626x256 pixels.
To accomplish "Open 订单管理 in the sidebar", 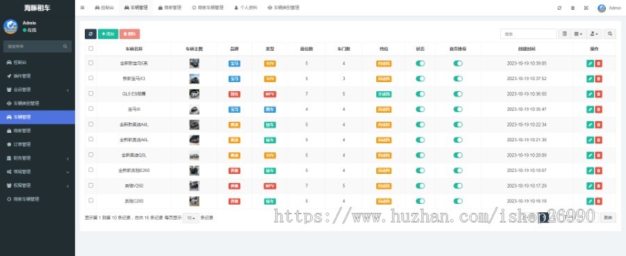I will 38,144.
